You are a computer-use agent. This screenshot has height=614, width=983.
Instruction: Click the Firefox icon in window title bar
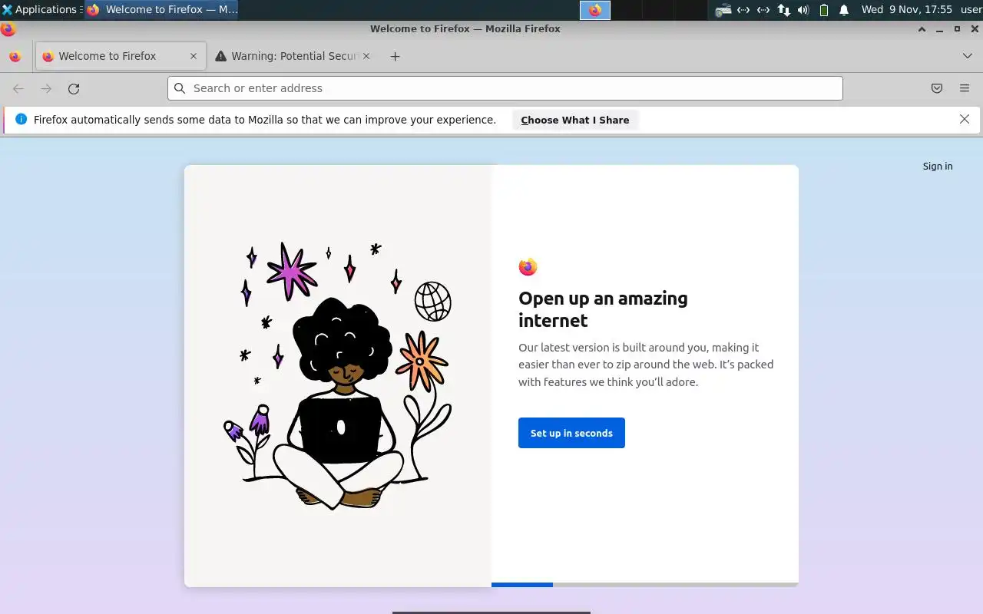click(x=8, y=29)
